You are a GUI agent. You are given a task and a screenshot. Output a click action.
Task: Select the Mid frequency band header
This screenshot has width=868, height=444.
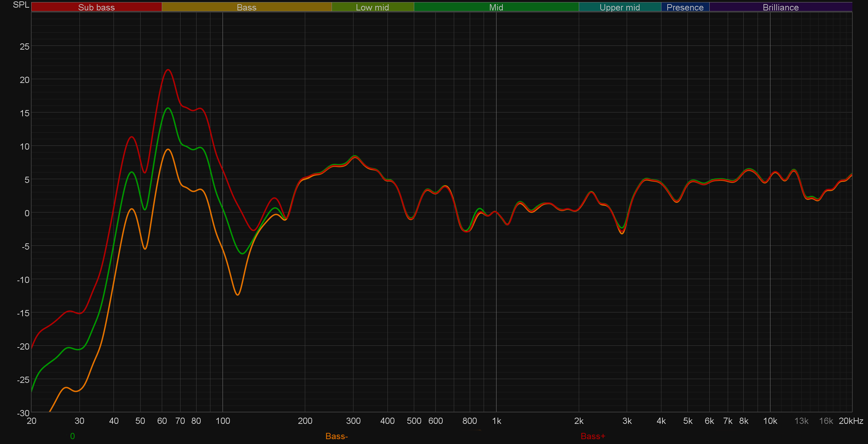496,7
